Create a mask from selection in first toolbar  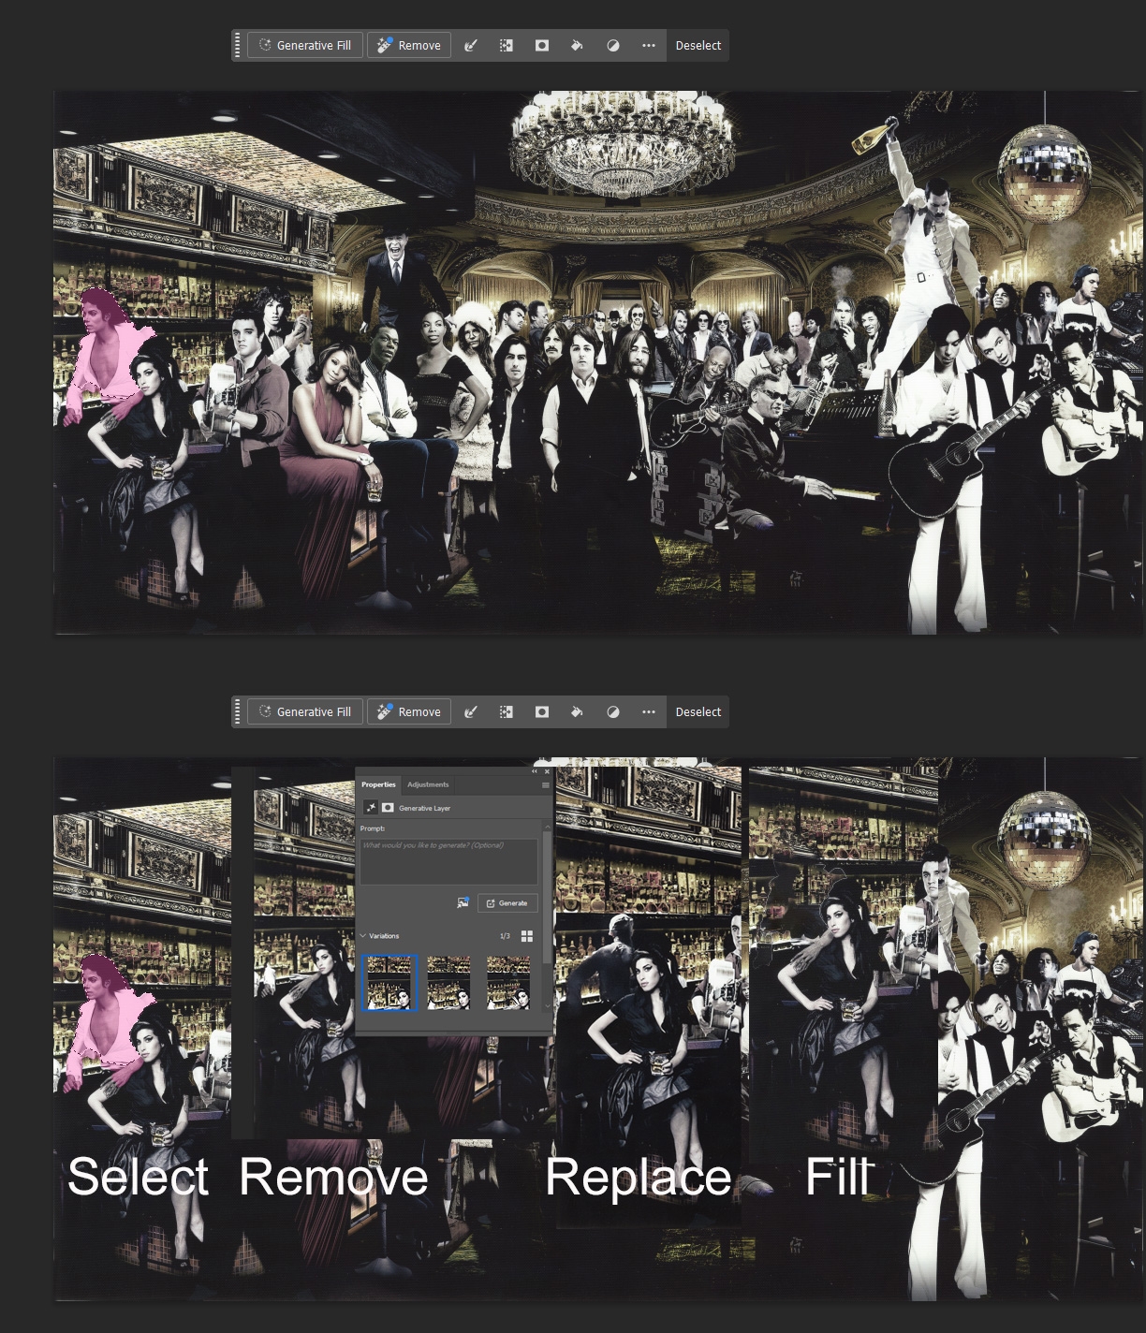[542, 45]
